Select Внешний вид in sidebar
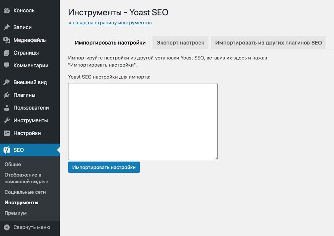Viewport: 334px width, 236px height. [x=30, y=82]
